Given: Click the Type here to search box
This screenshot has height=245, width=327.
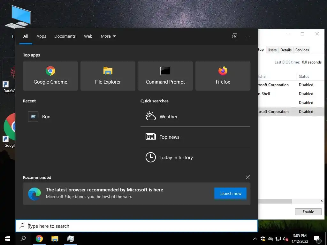Looking at the screenshot, I should coord(137,226).
